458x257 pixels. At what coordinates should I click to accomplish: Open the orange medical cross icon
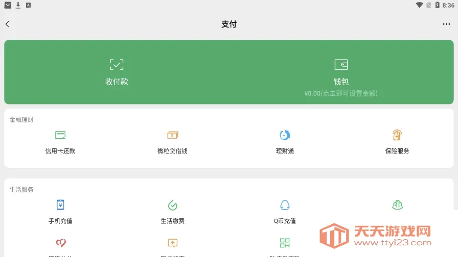click(173, 243)
